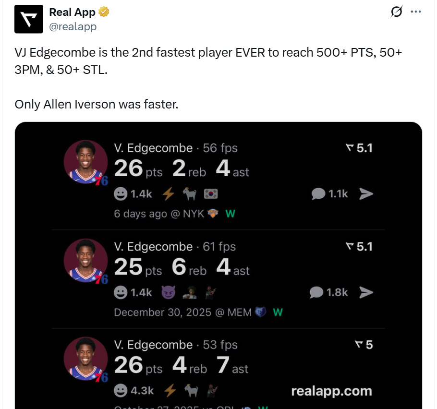The height and width of the screenshot is (409, 437).
Task: Click the Grizzlies logo beside MEM
Action: pyautogui.click(x=260, y=313)
